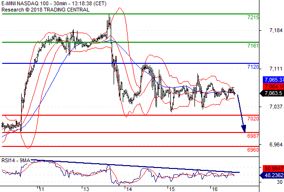Screen dimensions: 284x192
Task: Click 'Research © 2018 TRADING CENTRAL' text
Action: click(45, 10)
